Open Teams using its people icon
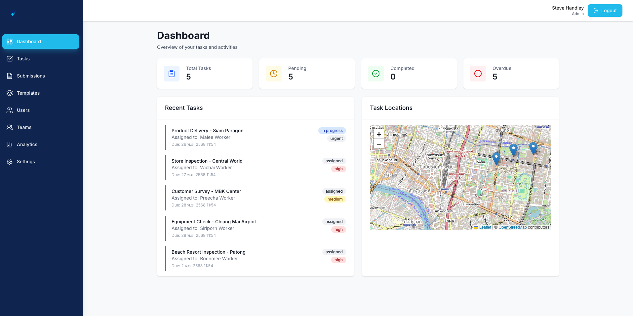633x316 pixels. (x=9, y=127)
